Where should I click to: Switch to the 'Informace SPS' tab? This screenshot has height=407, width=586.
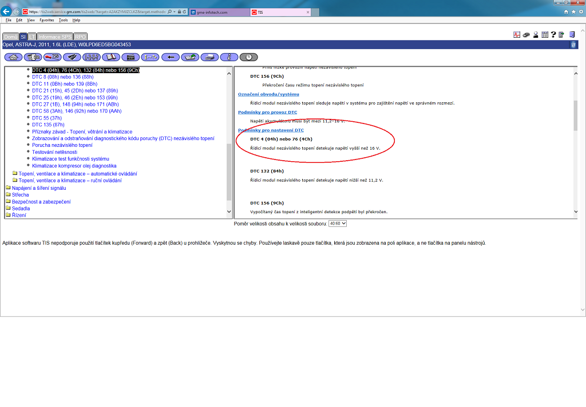click(54, 37)
